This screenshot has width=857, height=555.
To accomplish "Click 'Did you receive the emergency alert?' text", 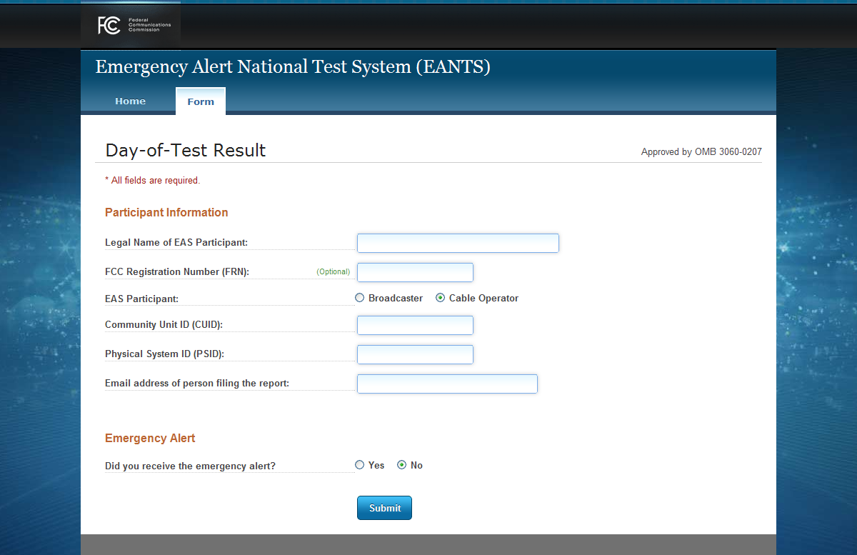I will [191, 466].
